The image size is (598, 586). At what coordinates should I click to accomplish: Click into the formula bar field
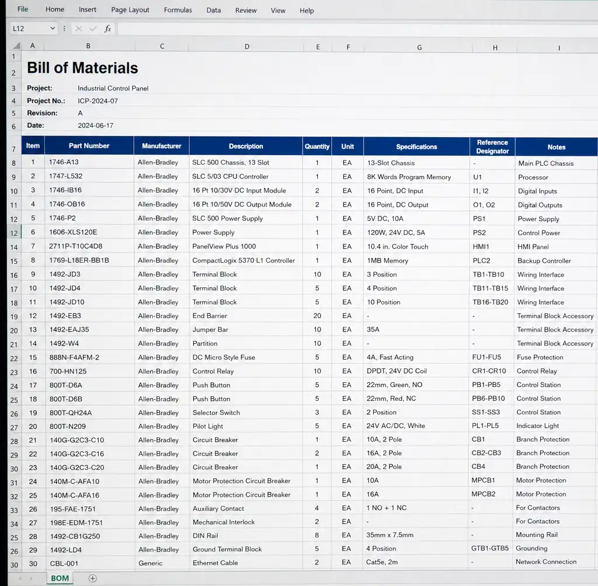coord(358,29)
